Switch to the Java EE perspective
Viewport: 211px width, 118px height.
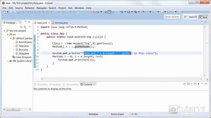click(x=193, y=17)
